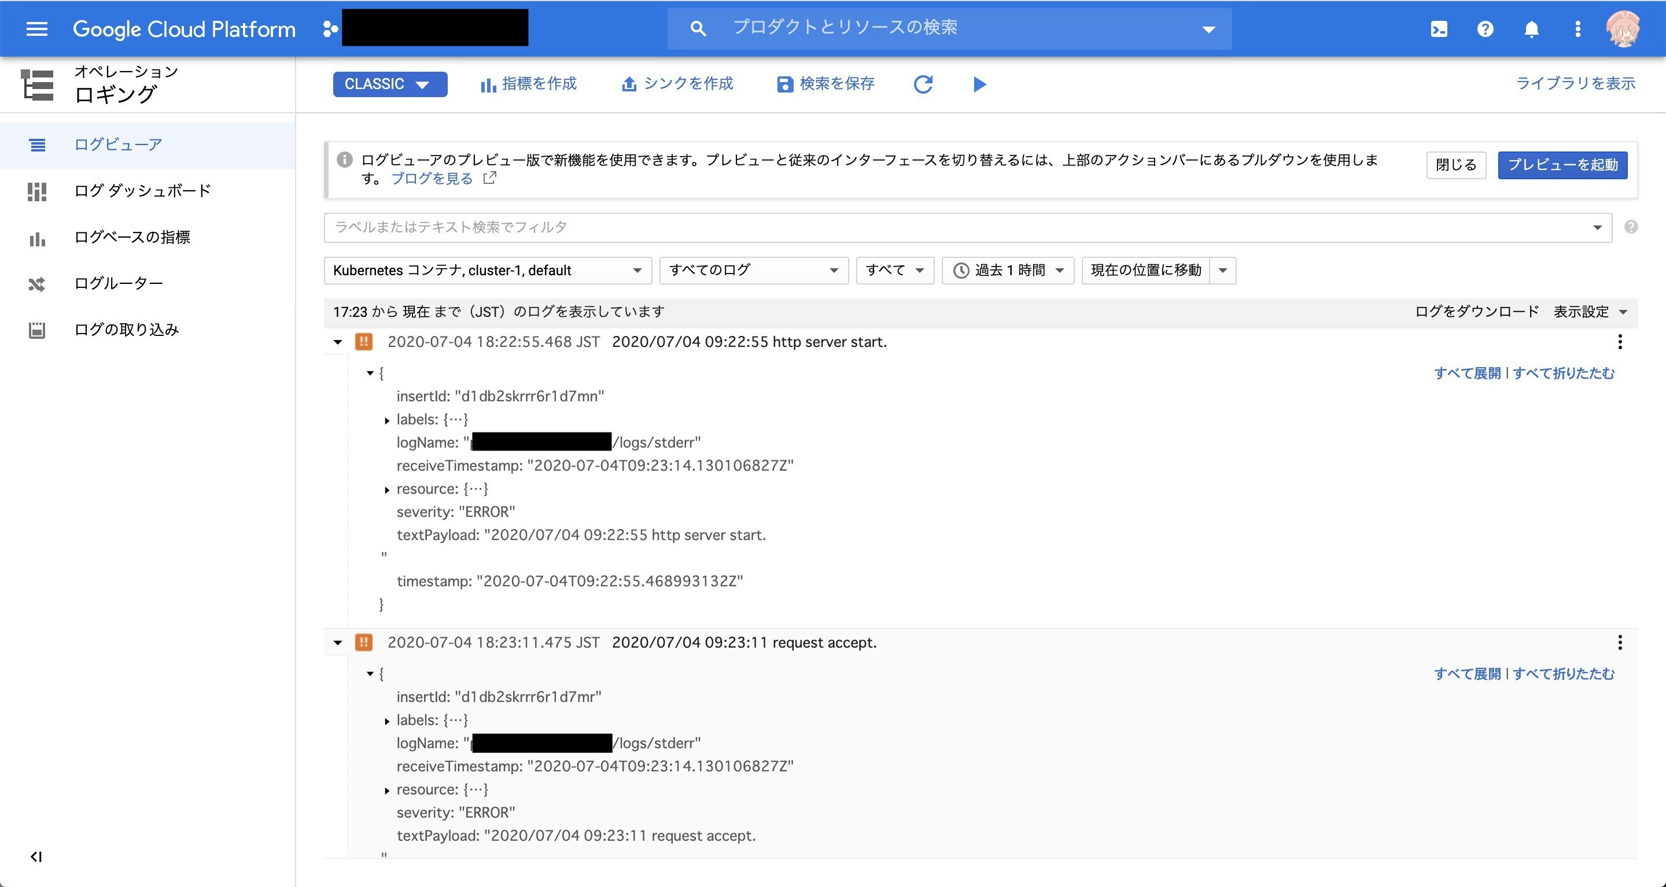Expand resource in the 'http server start' entry
Viewport: 1666px width, 887px height.
click(x=387, y=490)
